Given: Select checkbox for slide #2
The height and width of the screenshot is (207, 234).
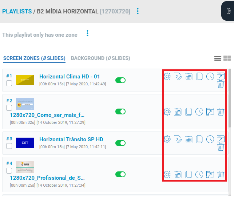Looking at the screenshot, I should [x=9, y=108].
